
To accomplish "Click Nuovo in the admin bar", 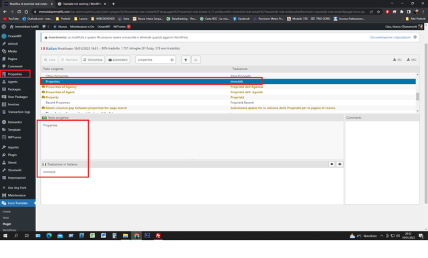I will (x=60, y=27).
